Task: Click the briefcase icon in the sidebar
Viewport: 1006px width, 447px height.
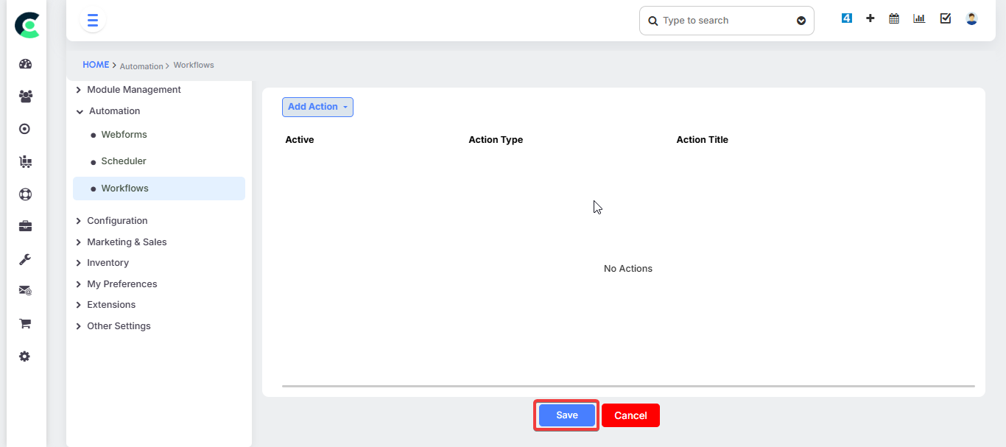Action: coord(25,225)
